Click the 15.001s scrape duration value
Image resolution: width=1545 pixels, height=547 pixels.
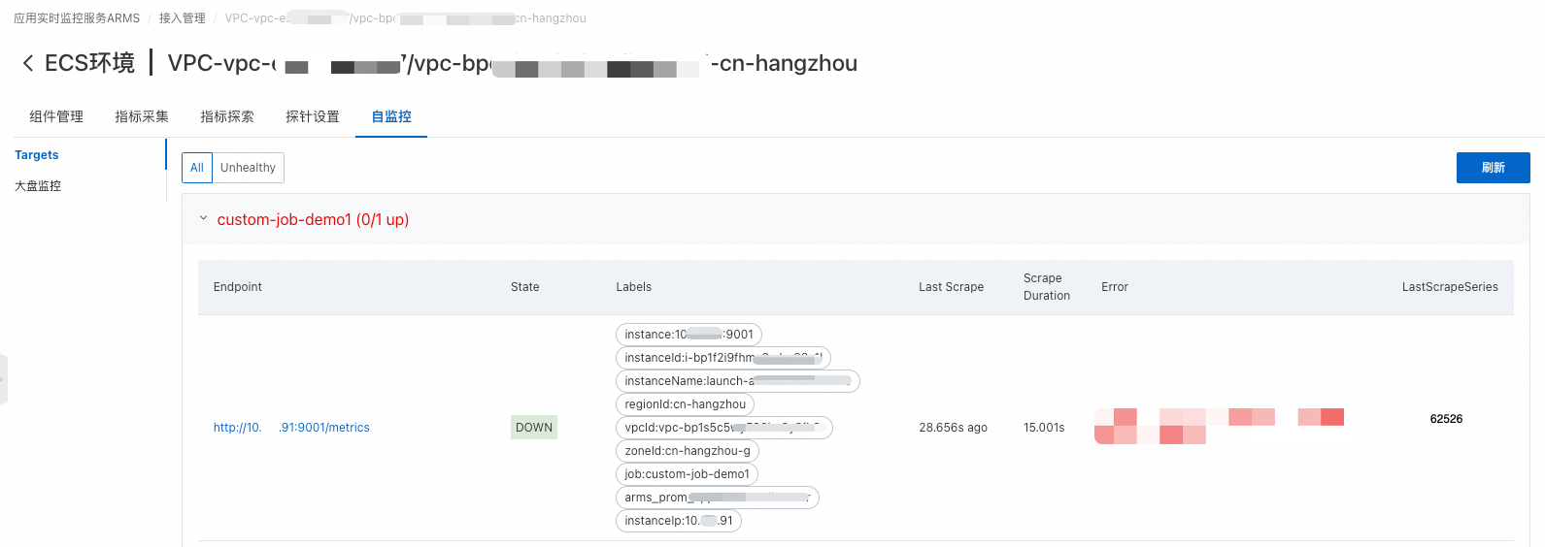click(1044, 428)
